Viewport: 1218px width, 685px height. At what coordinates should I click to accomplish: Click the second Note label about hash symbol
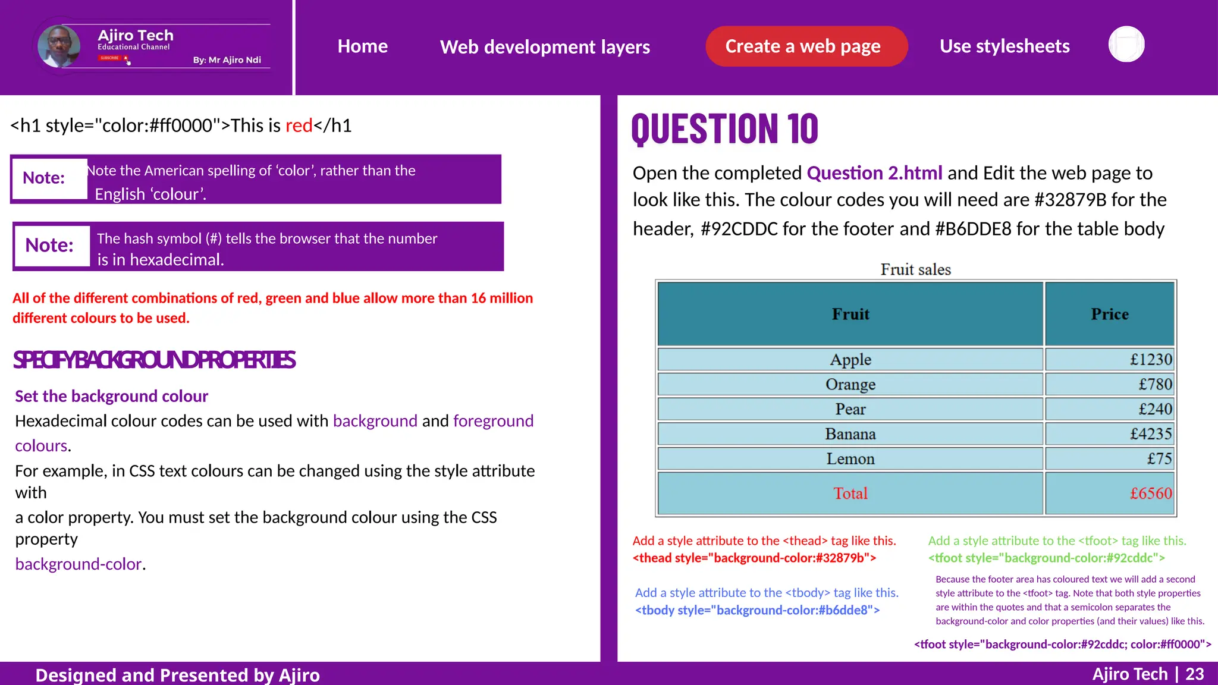coord(52,245)
